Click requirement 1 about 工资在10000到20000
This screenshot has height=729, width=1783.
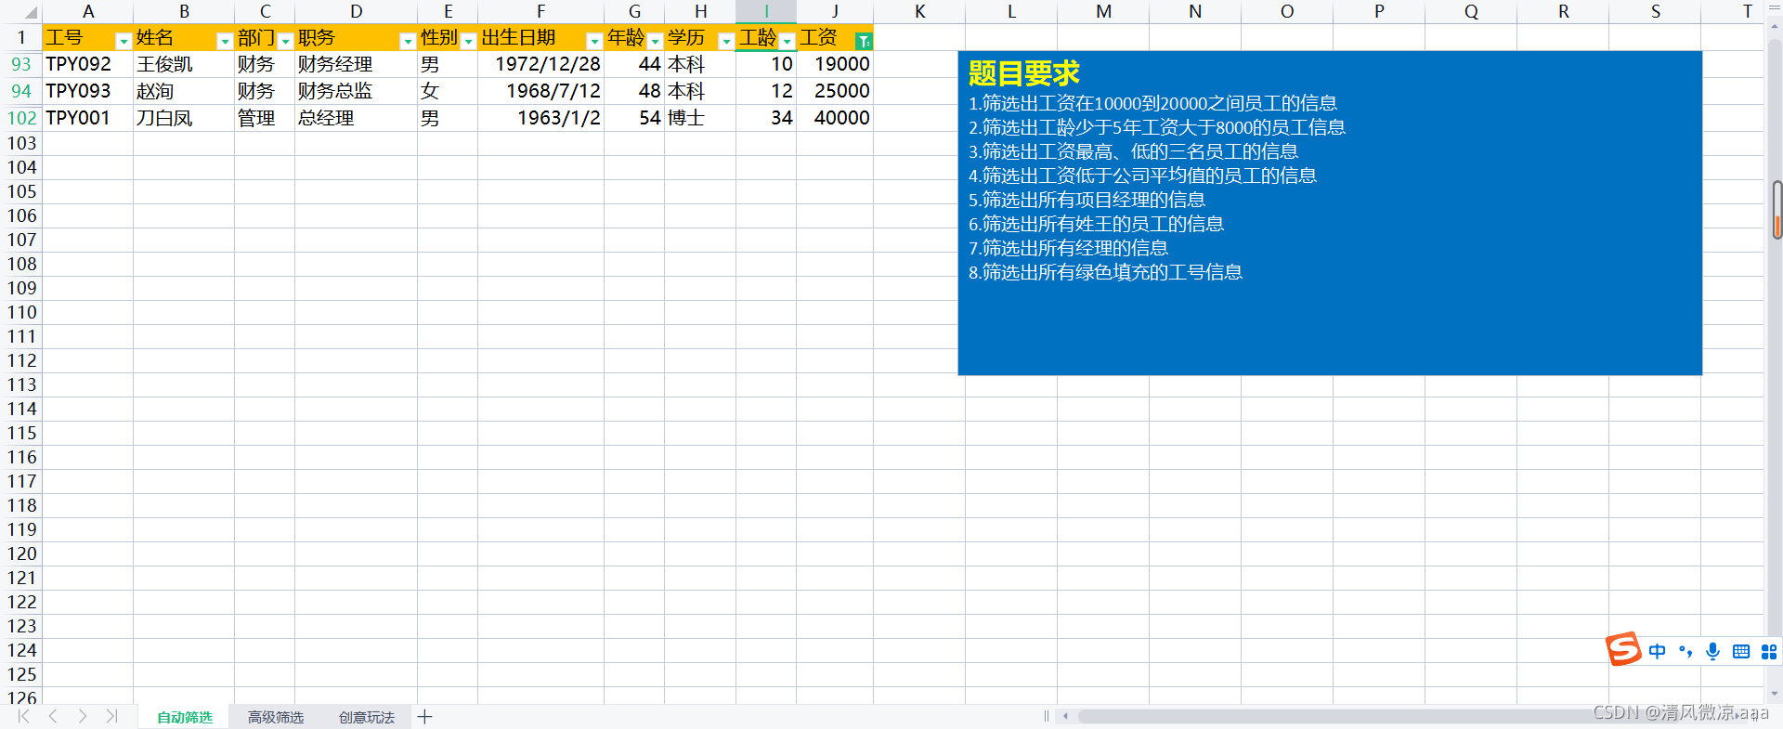click(1152, 103)
